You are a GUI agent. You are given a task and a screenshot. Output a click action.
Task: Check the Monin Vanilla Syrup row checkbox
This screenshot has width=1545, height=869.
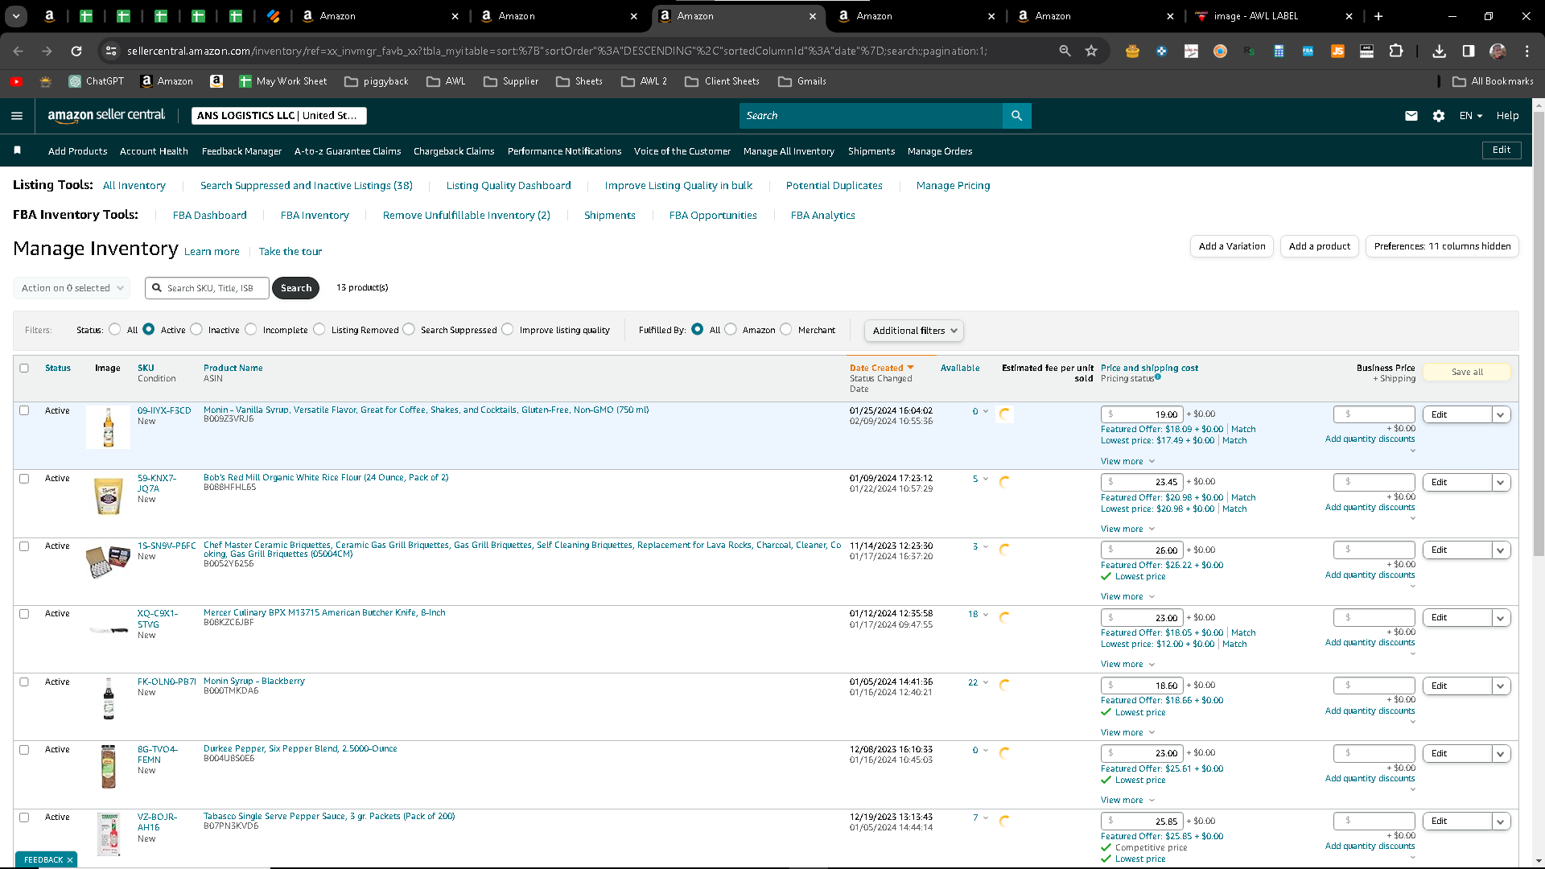coord(24,410)
